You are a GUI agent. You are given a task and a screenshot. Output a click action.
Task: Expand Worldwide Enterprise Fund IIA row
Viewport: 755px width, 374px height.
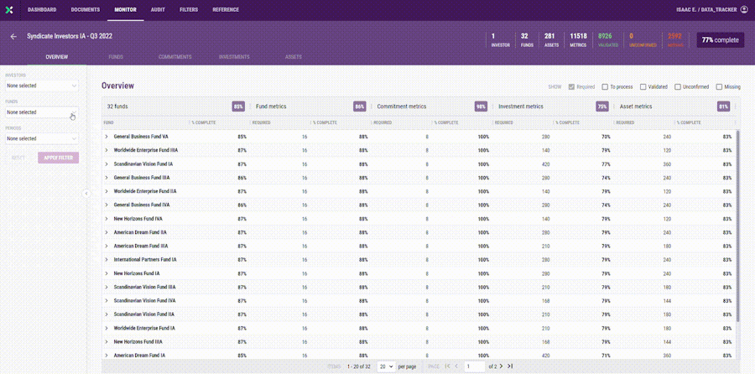(107, 191)
